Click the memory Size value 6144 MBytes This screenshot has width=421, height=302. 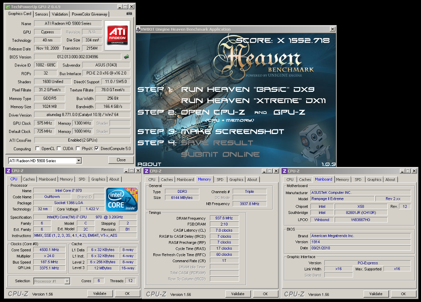click(182, 198)
